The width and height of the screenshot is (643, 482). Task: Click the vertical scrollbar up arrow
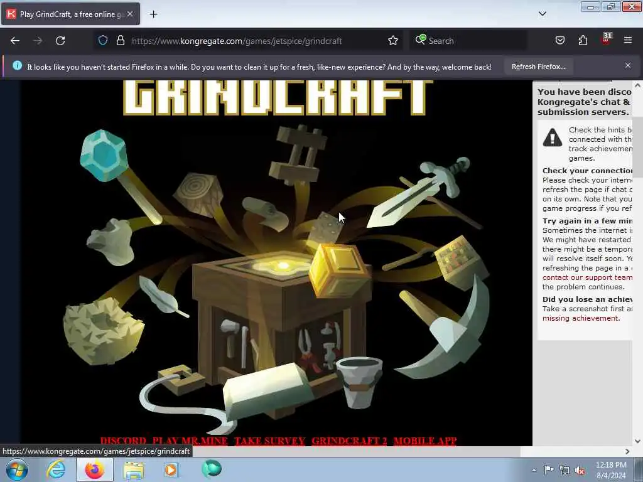pos(637,85)
